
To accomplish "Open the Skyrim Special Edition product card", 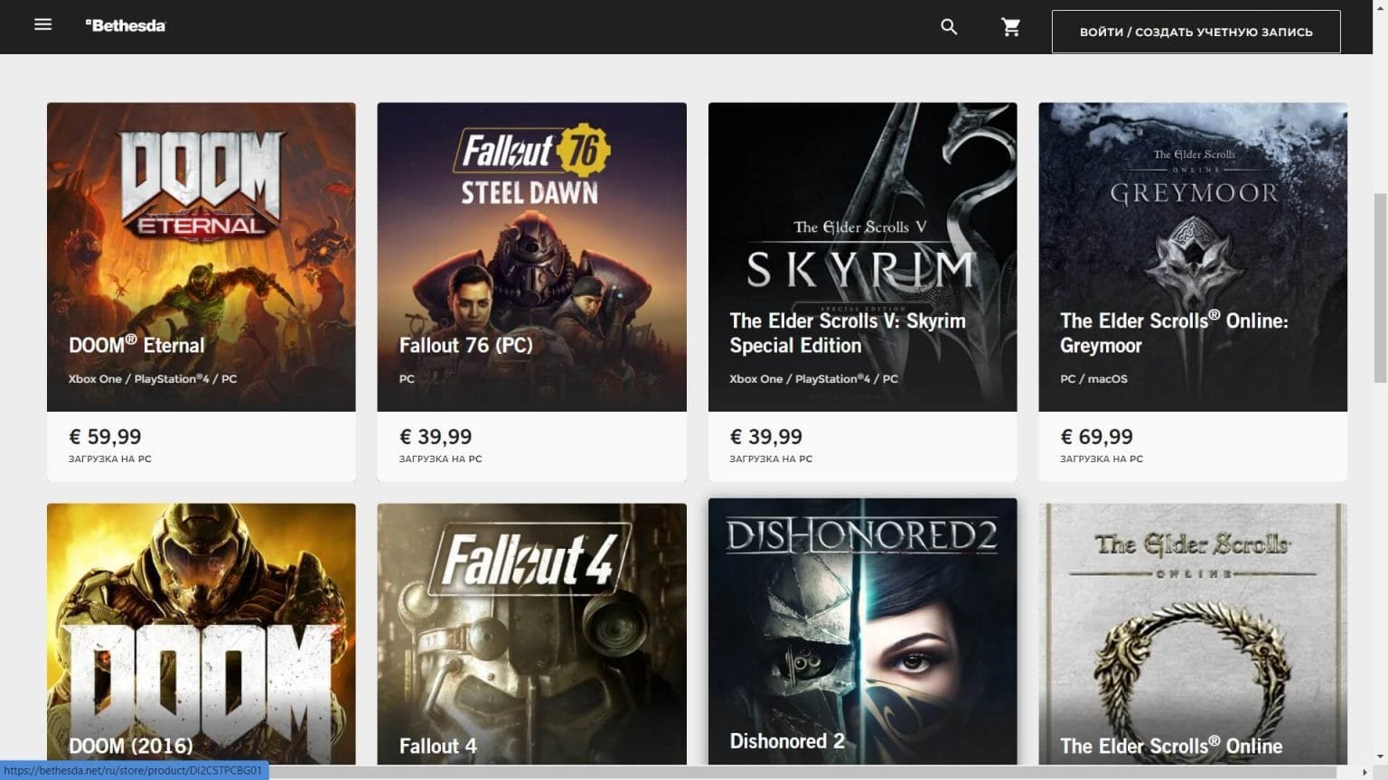I will point(862,292).
